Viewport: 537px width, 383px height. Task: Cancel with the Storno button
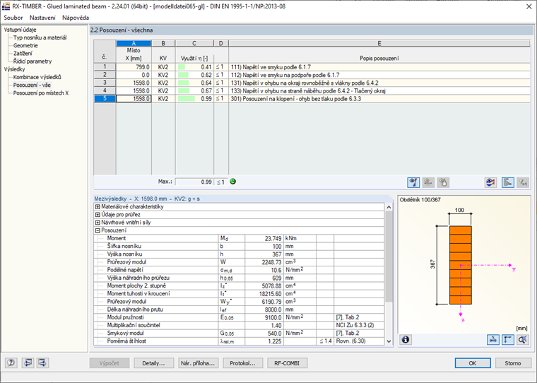click(513, 363)
